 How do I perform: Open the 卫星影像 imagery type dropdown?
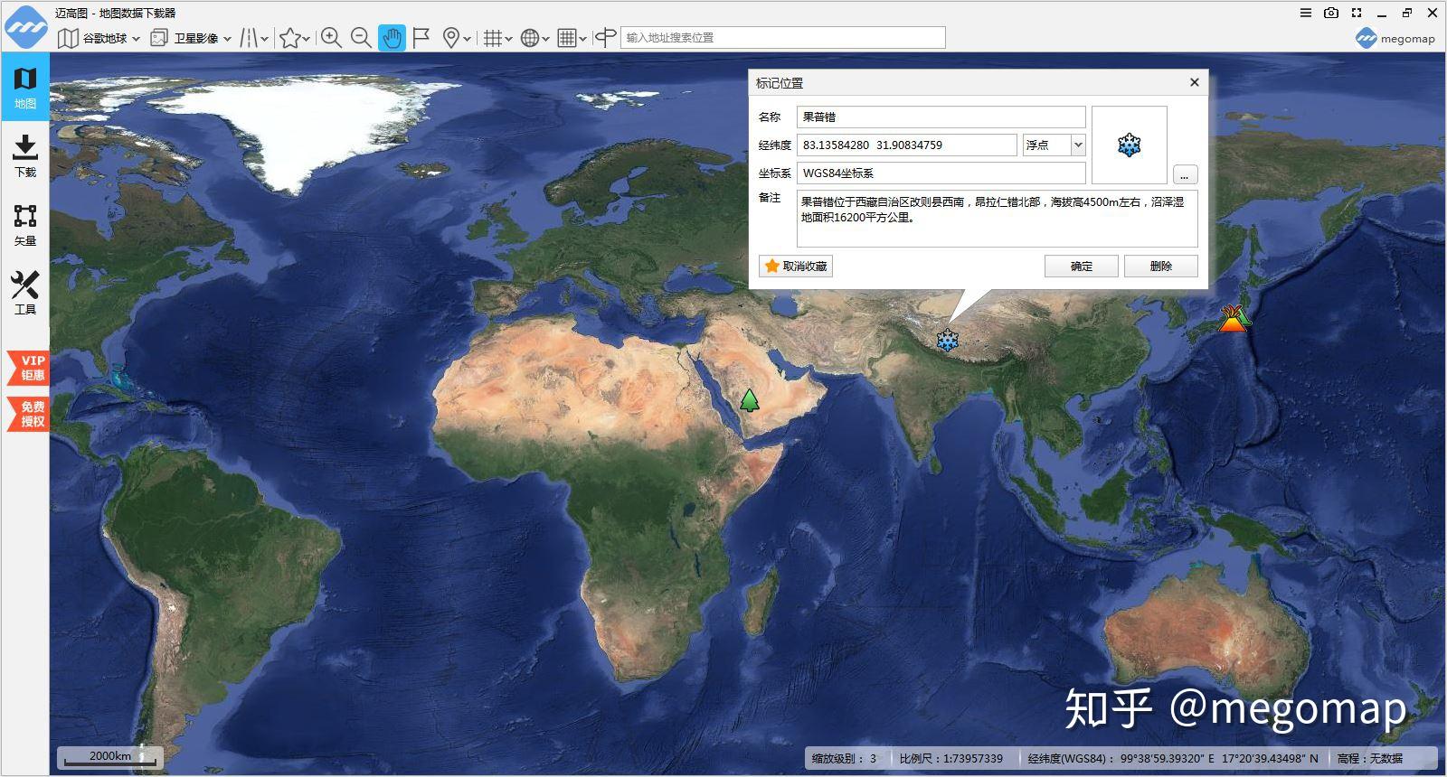click(x=191, y=38)
